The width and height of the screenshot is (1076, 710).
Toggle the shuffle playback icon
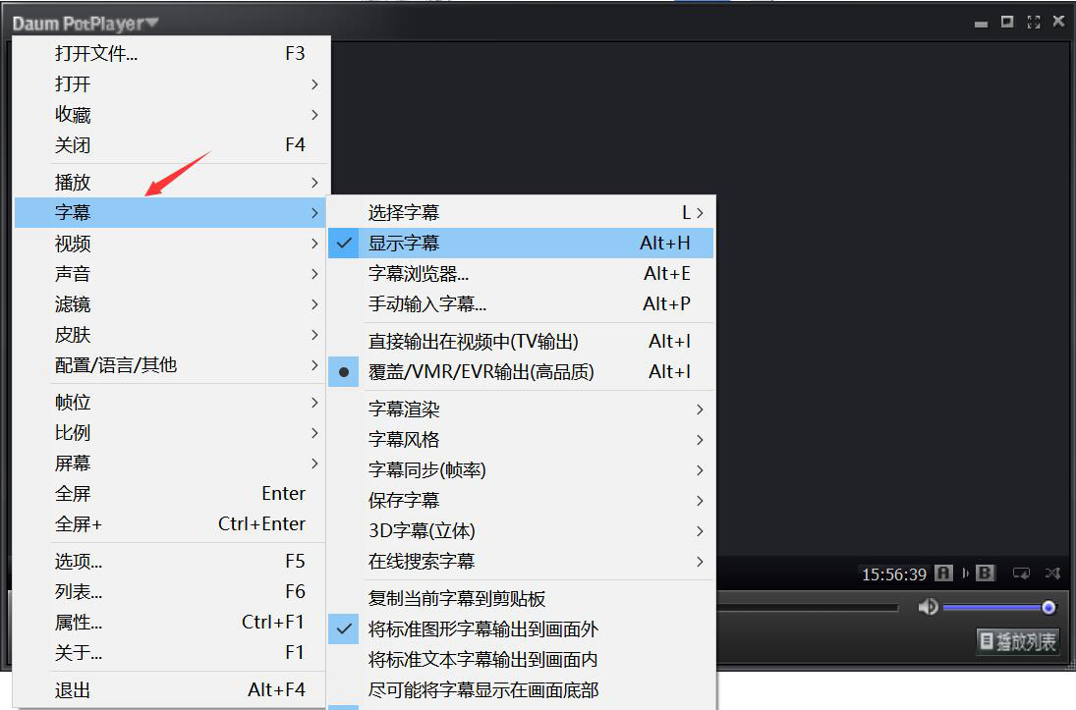(1052, 573)
